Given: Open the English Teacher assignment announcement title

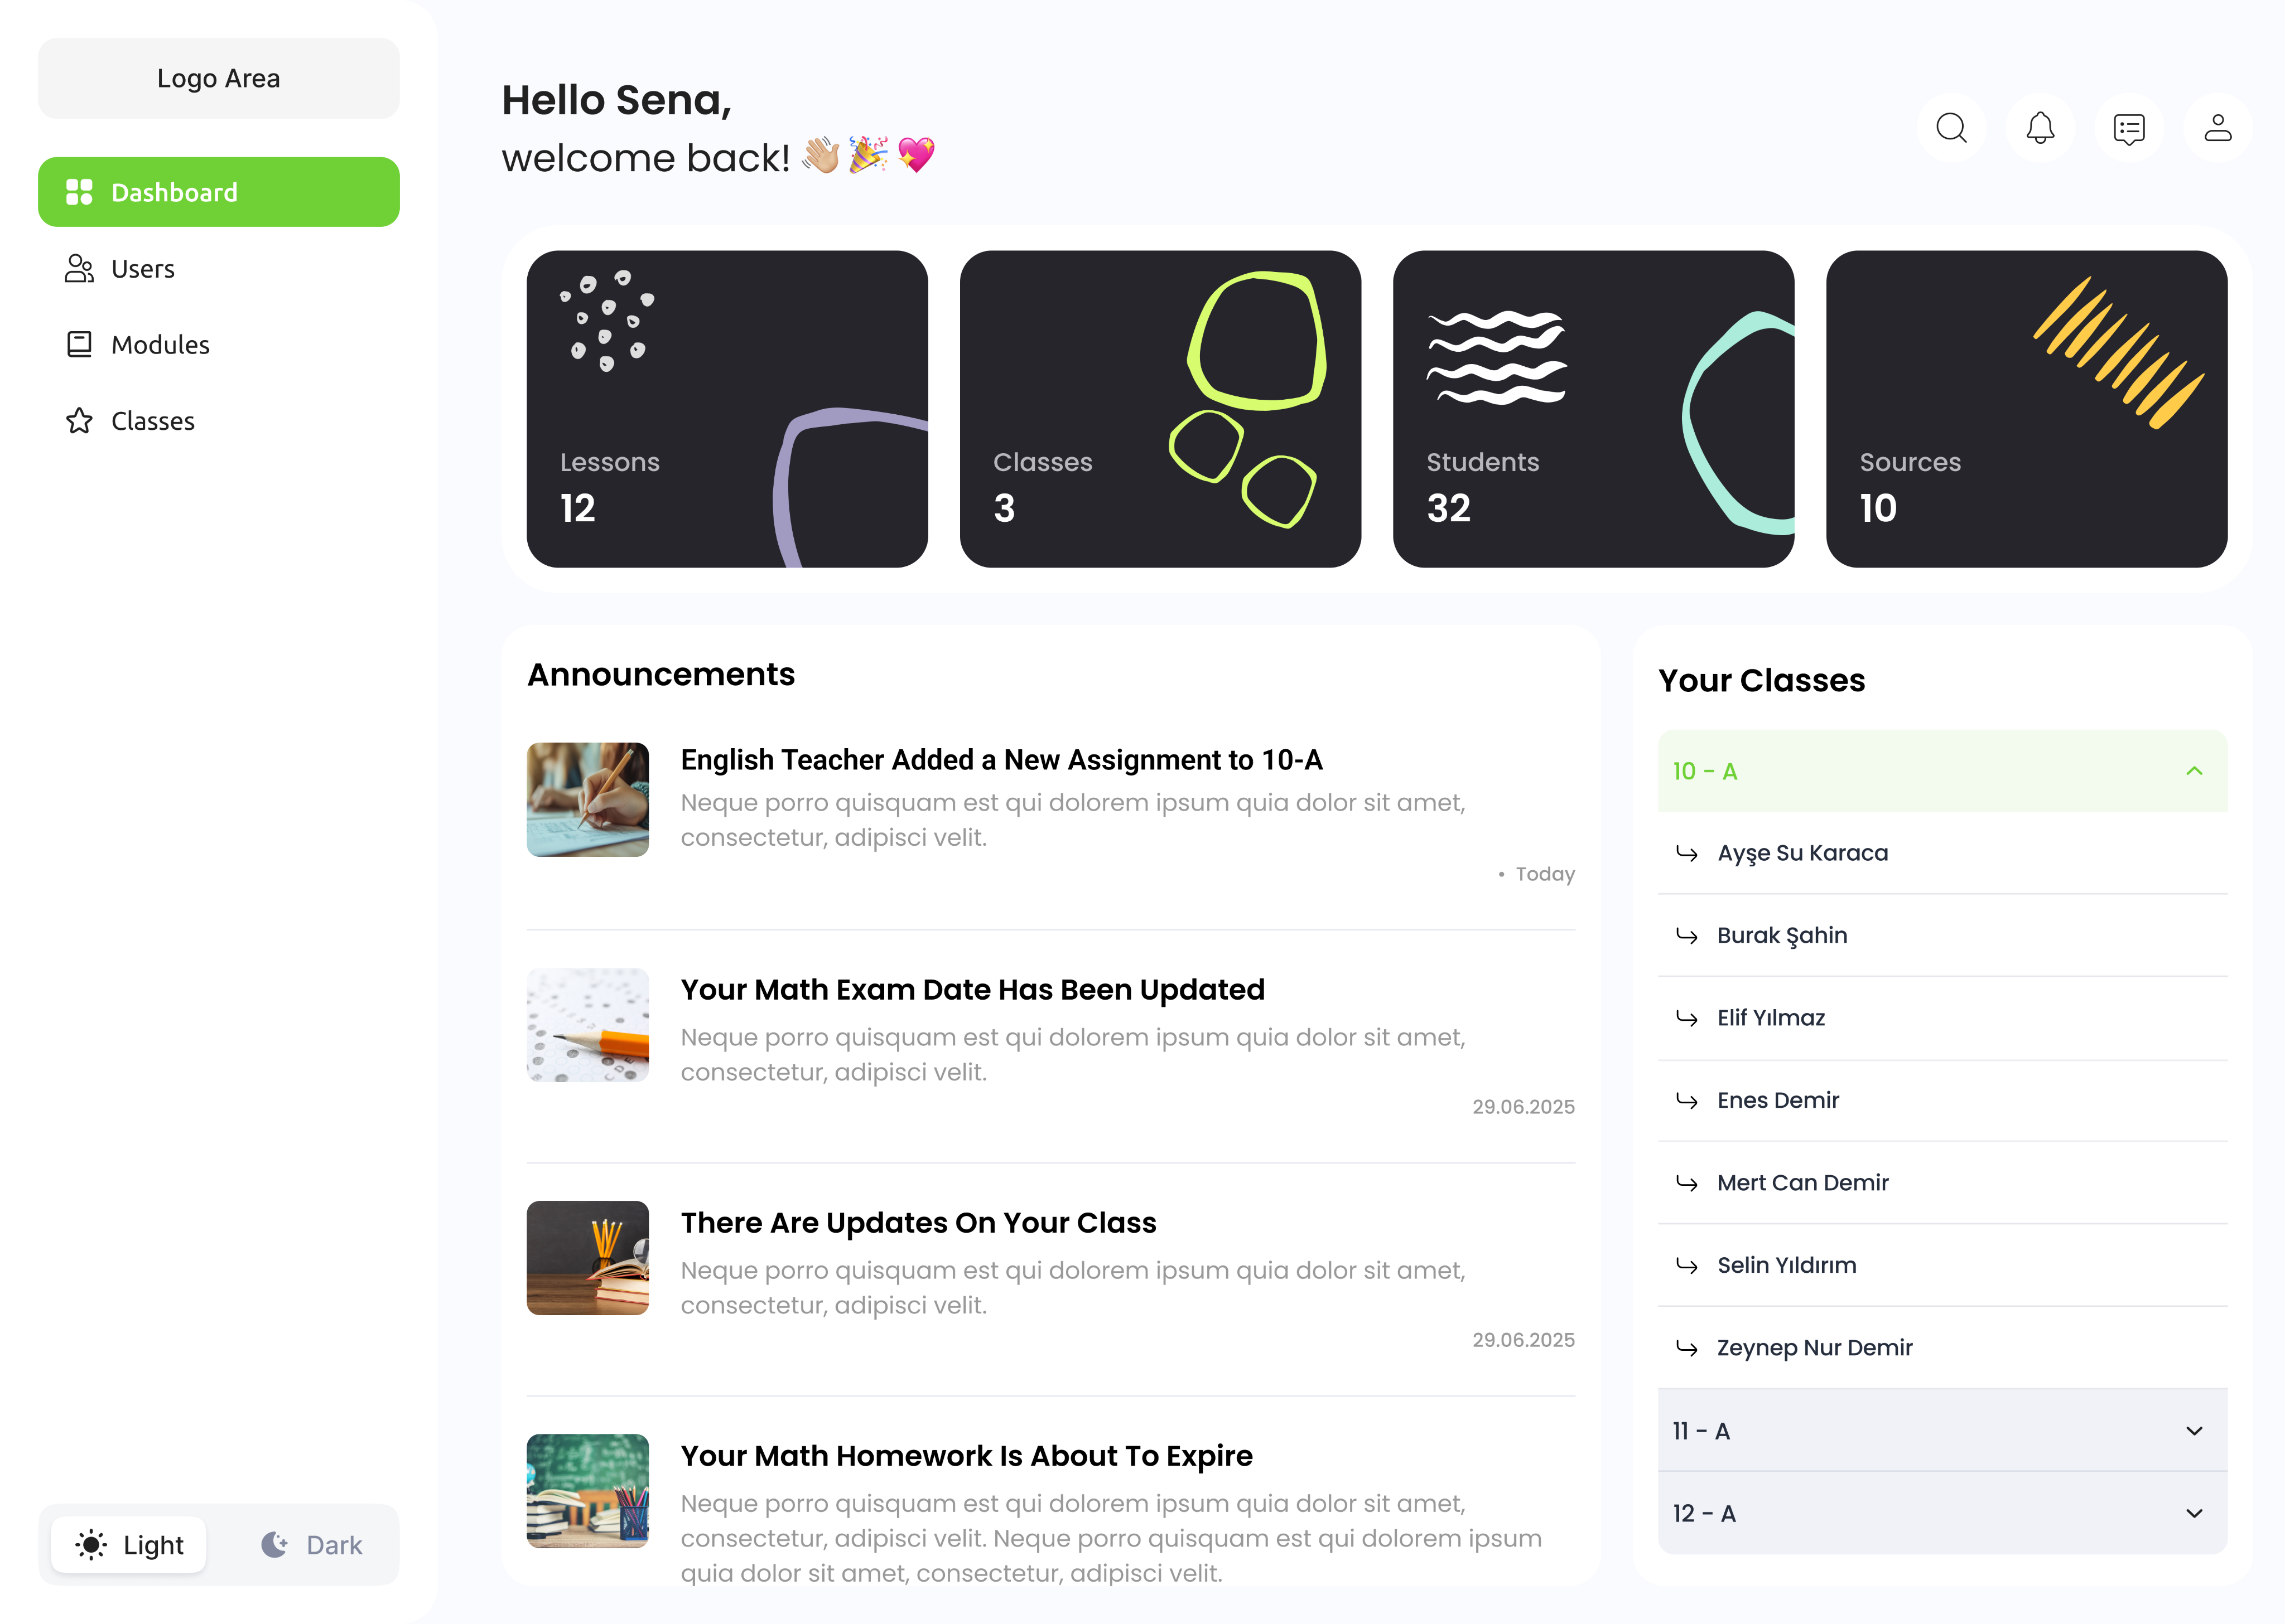Looking at the screenshot, I should [x=1001, y=760].
